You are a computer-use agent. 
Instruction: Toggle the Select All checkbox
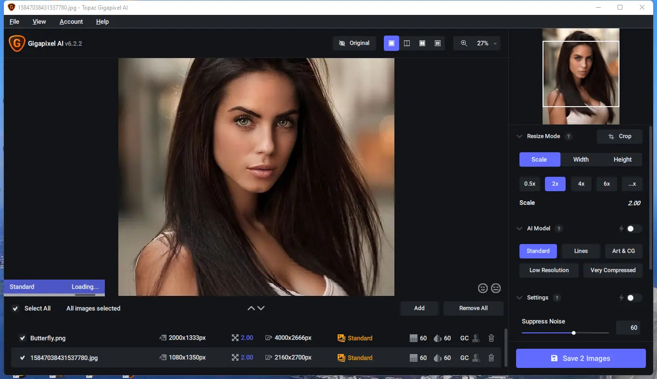15,308
